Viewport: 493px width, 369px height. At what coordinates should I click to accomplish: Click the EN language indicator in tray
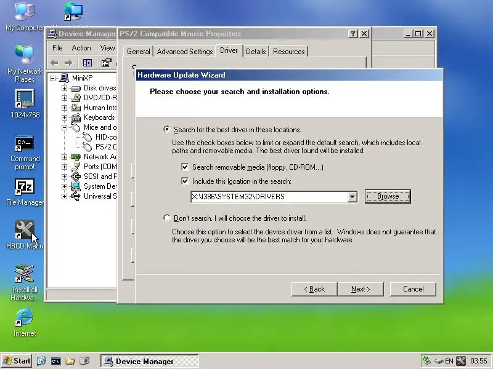(449, 361)
